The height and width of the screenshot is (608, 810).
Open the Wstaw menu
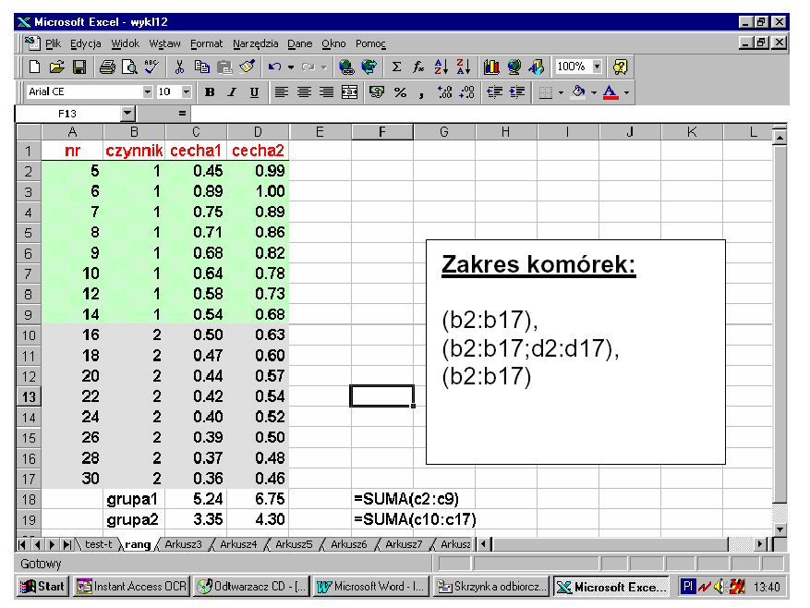[164, 44]
